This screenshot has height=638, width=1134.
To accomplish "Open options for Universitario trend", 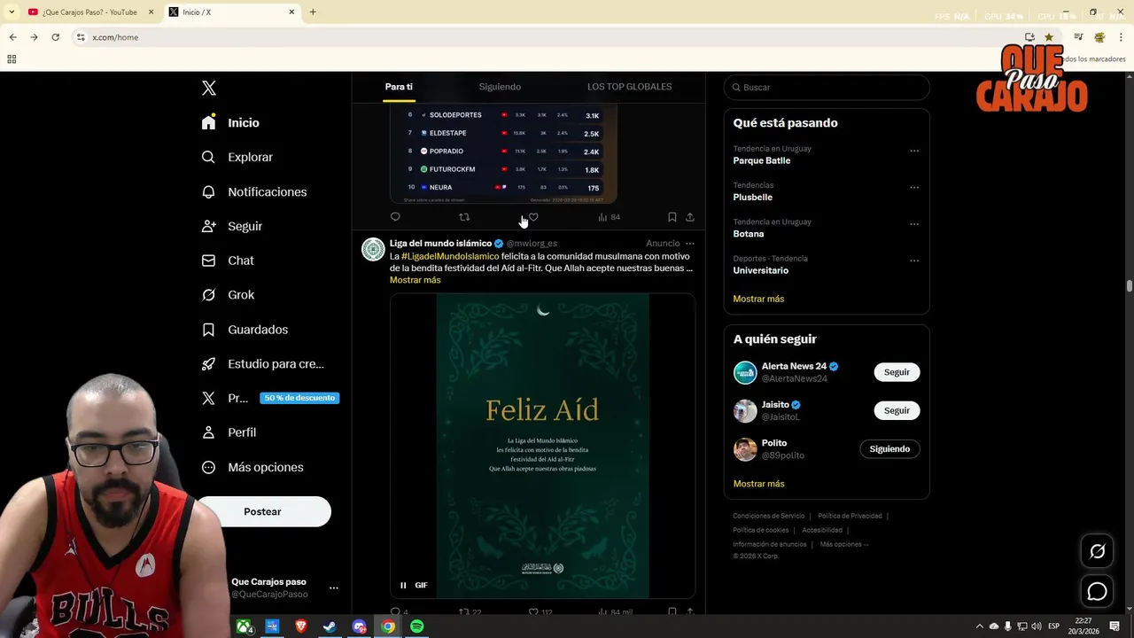I will [914, 261].
